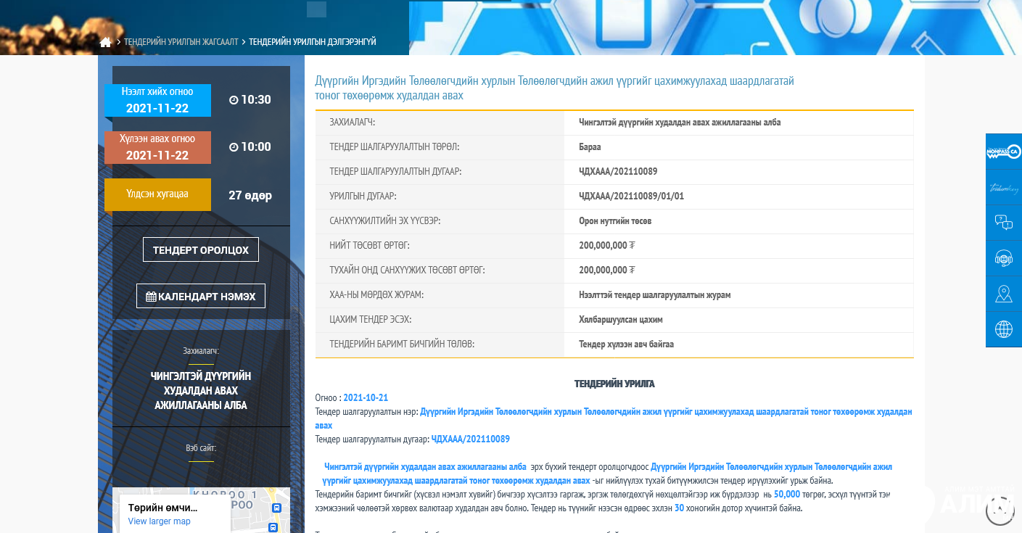Click the ТЕНДЕР ШАЛГАРУУЛАЛТЫН ТӨРӨЛ: label
This screenshot has width=1022, height=533.
click(x=394, y=147)
